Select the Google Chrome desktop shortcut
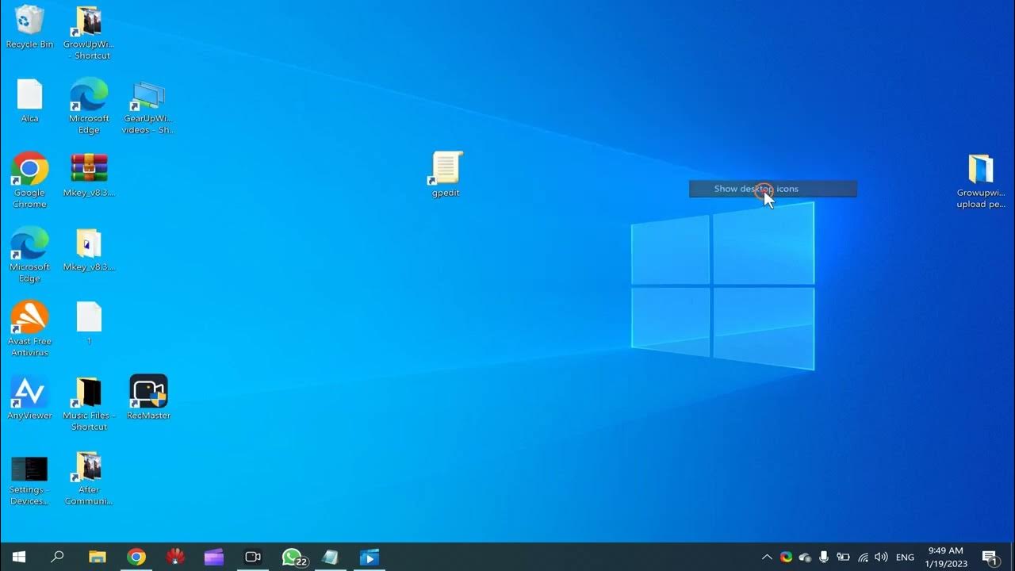This screenshot has width=1015, height=571. pos(29,180)
